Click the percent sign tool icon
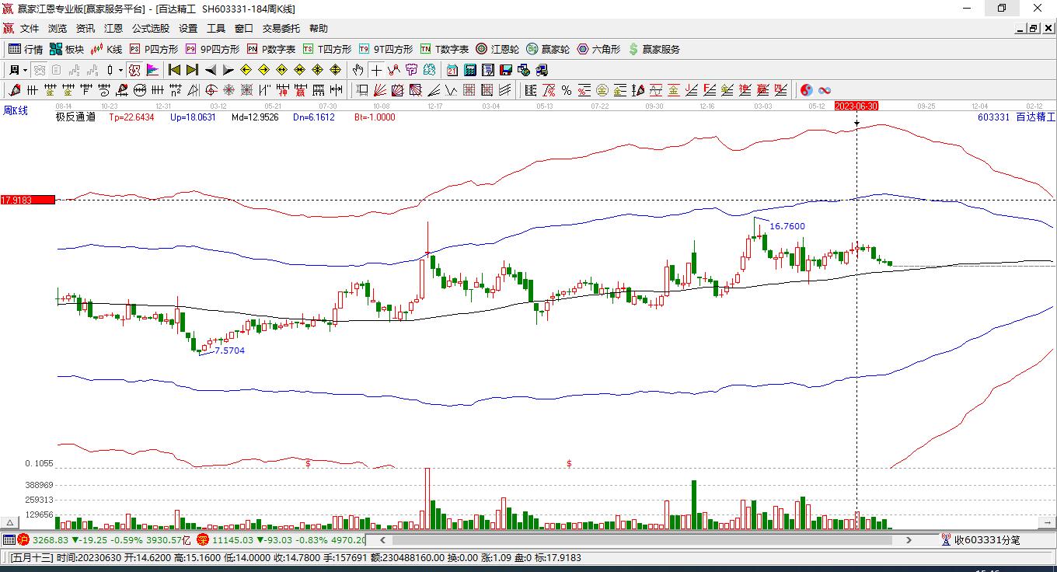The image size is (1057, 572). point(567,90)
